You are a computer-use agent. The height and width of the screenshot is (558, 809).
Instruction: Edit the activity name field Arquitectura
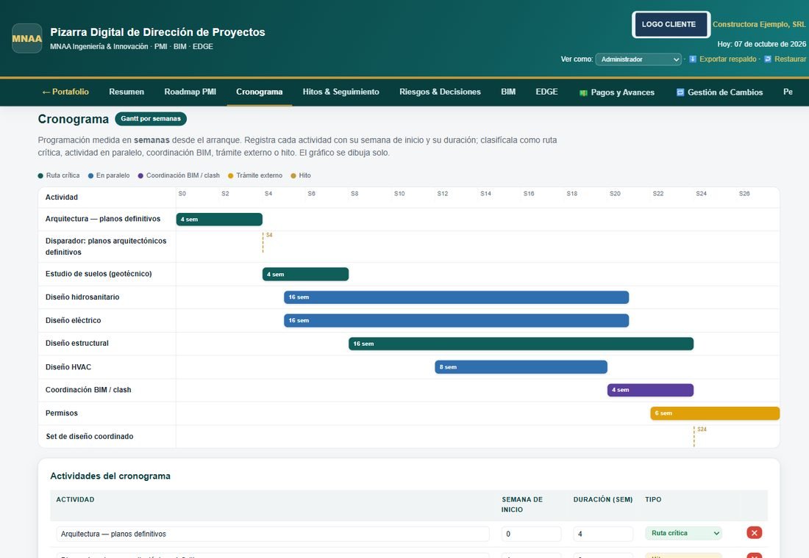coord(272,534)
